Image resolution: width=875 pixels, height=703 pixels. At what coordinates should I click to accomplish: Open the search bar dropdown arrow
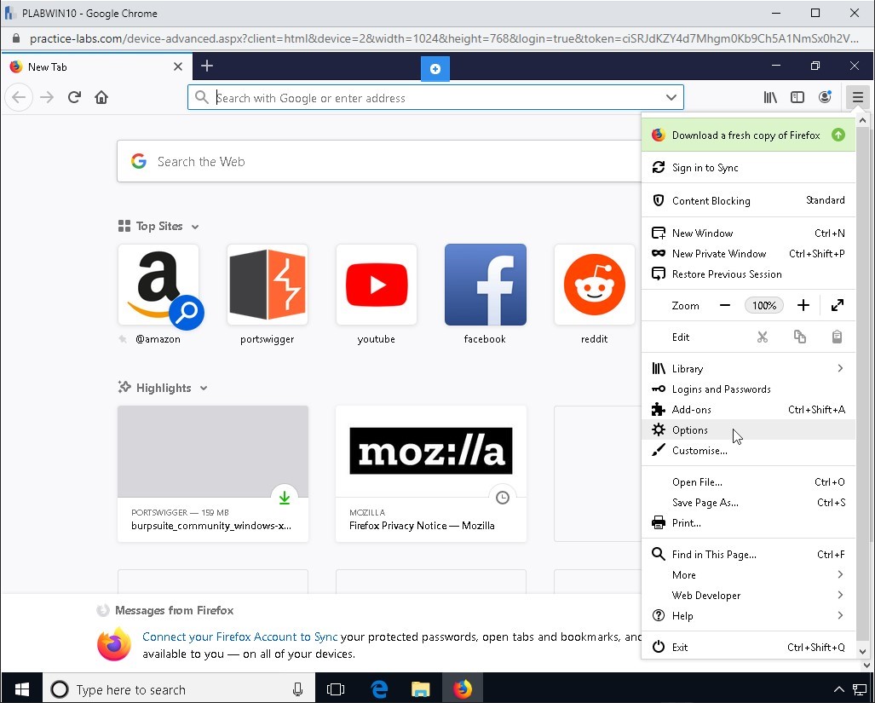click(671, 97)
